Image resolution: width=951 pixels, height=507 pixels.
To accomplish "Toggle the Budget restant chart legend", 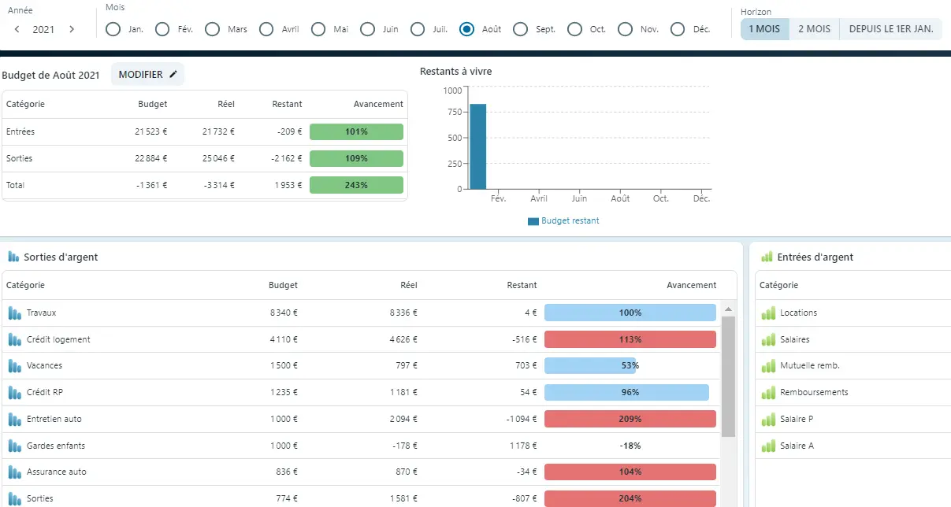I will click(563, 221).
